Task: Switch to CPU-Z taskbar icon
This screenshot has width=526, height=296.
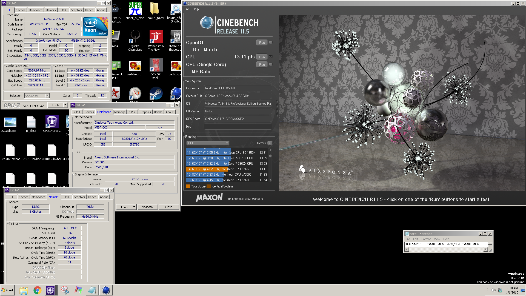Action: tap(50, 290)
